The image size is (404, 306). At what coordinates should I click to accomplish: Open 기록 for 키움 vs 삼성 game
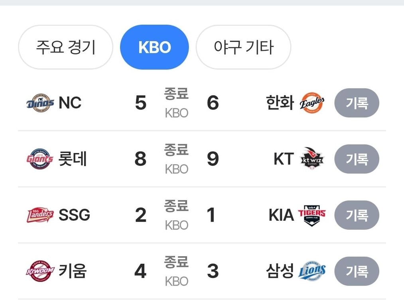tap(357, 271)
